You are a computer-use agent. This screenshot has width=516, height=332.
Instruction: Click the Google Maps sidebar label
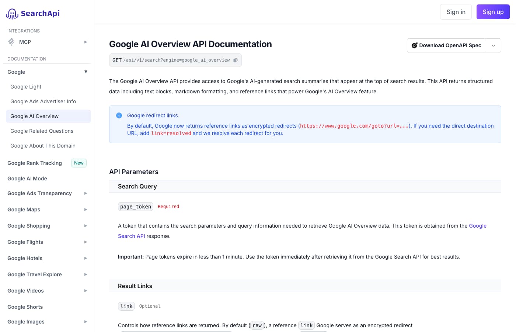(x=24, y=210)
